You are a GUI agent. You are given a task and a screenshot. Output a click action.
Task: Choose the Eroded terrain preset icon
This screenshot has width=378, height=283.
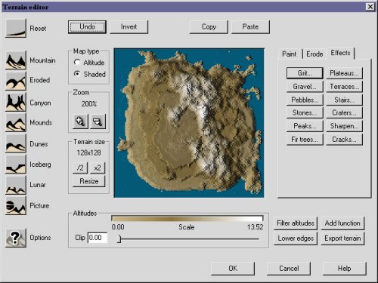click(x=16, y=81)
